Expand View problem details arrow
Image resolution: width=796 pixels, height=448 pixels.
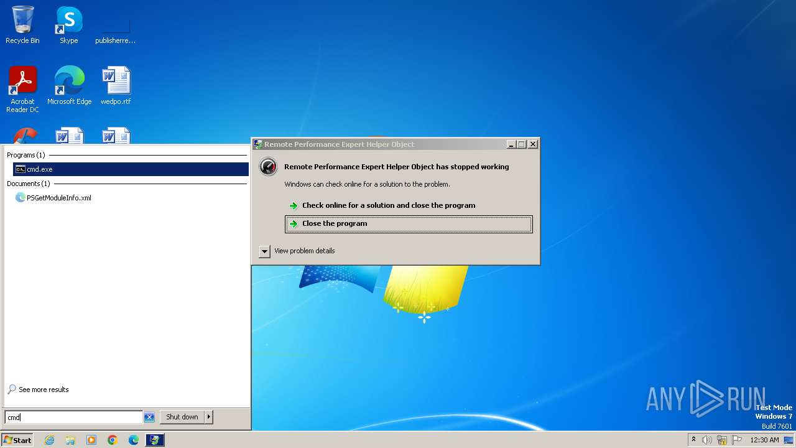point(264,251)
